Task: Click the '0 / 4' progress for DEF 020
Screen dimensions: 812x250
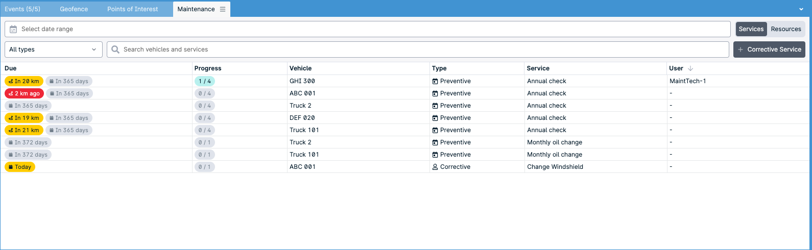Action: pyautogui.click(x=205, y=118)
